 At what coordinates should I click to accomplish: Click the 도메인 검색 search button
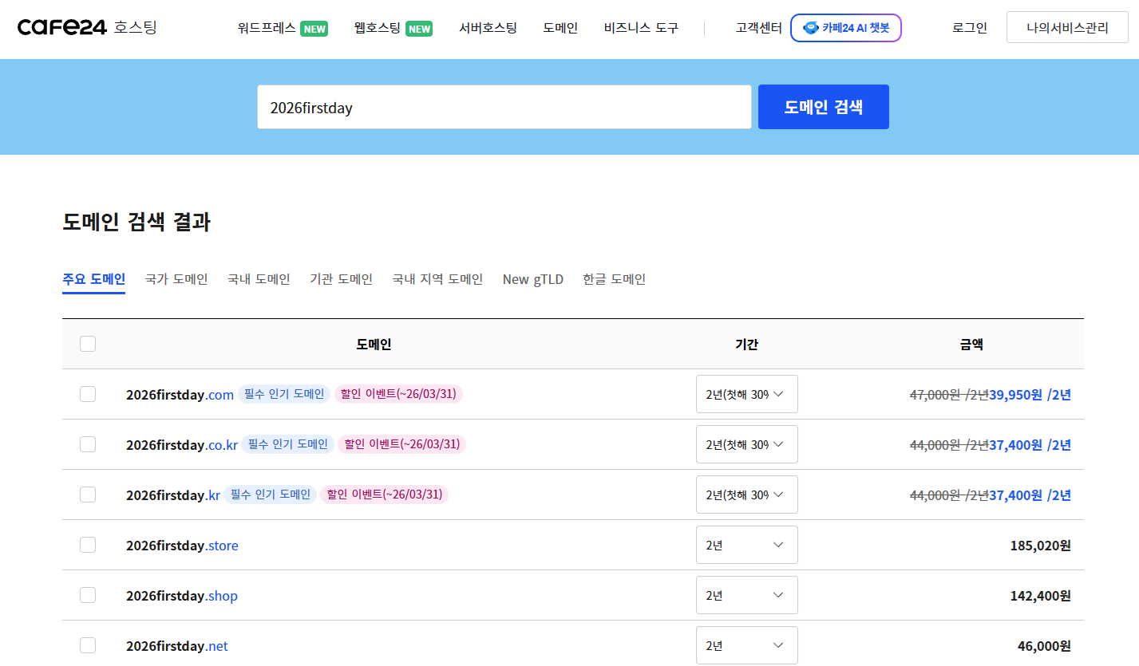(x=823, y=106)
